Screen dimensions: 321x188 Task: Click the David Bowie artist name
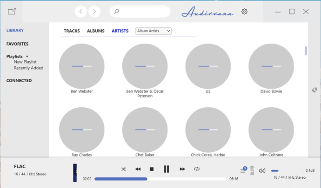click(271, 91)
